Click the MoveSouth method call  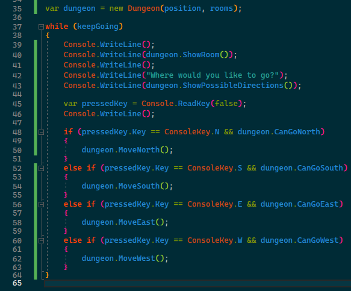[139, 186]
